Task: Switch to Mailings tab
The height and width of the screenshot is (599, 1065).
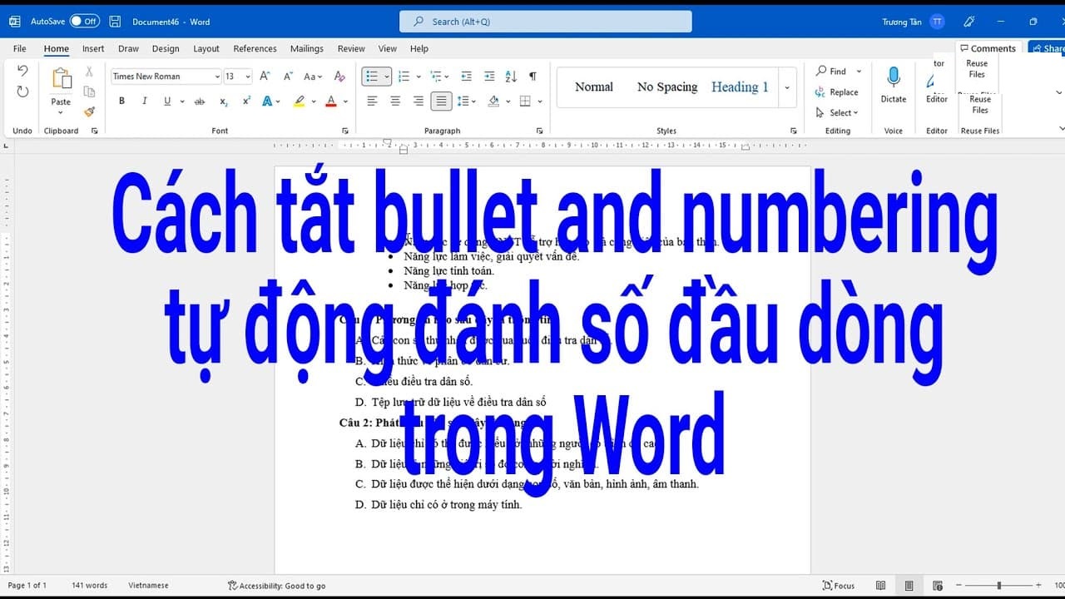Action: (307, 48)
